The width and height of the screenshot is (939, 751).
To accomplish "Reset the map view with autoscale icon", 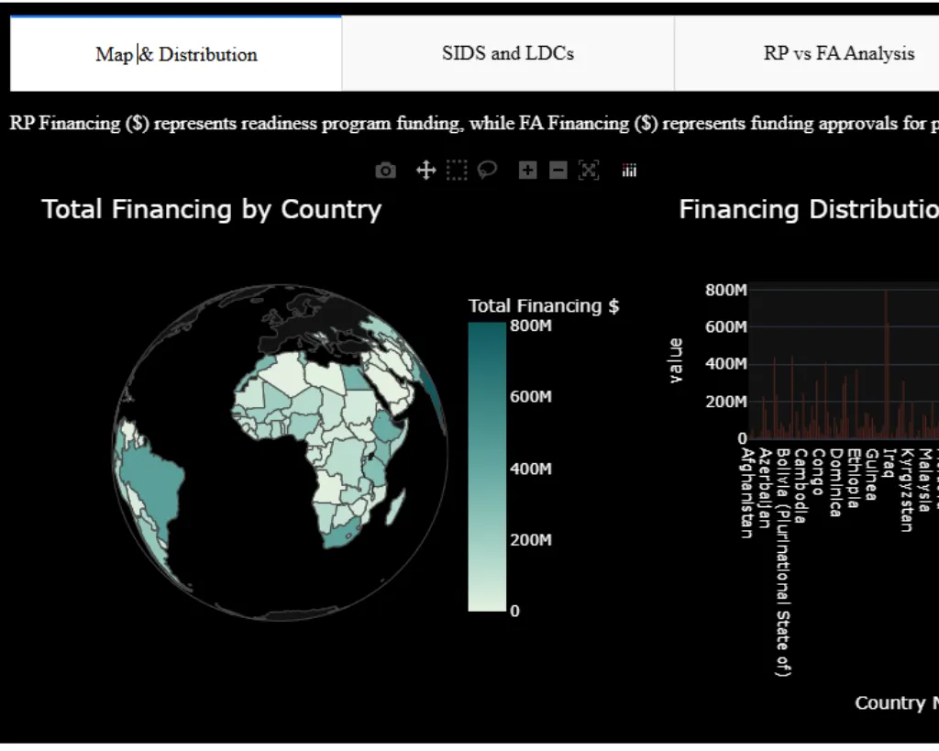I will point(589,171).
